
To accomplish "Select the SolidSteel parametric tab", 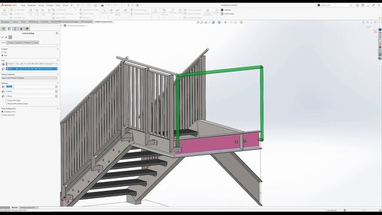I will (x=103, y=21).
